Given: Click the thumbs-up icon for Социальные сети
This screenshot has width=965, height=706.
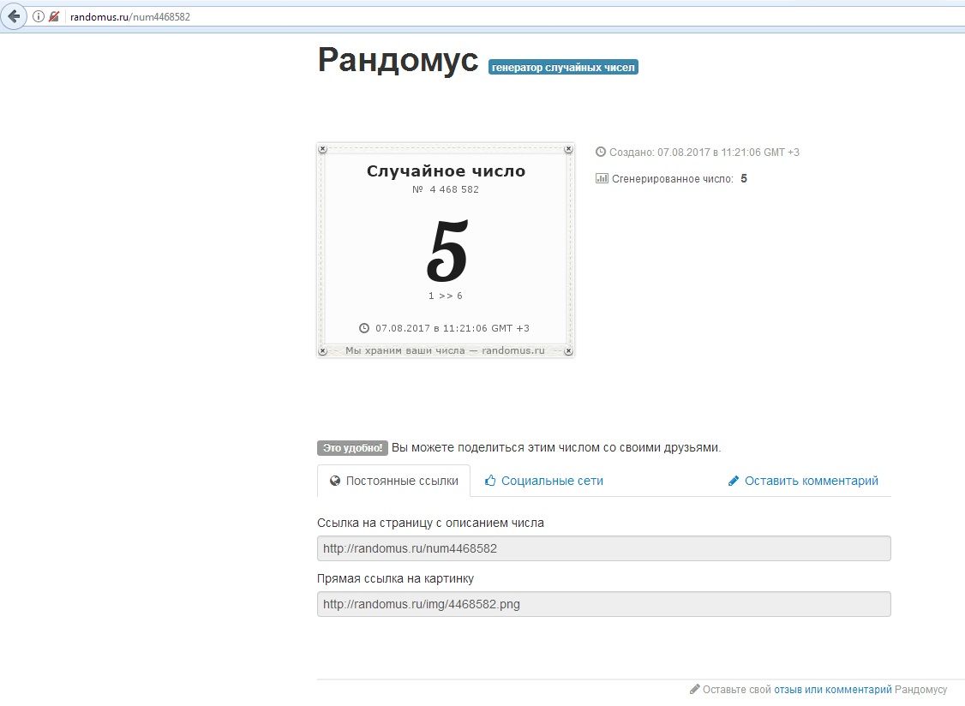Looking at the screenshot, I should pyautogui.click(x=490, y=481).
